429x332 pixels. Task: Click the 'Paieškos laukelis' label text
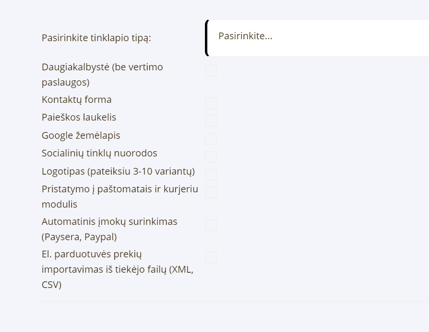79,117
